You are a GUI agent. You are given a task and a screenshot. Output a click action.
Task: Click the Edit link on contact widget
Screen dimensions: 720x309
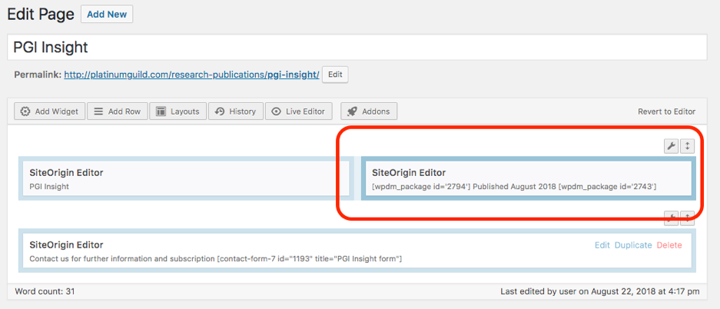[x=602, y=245]
